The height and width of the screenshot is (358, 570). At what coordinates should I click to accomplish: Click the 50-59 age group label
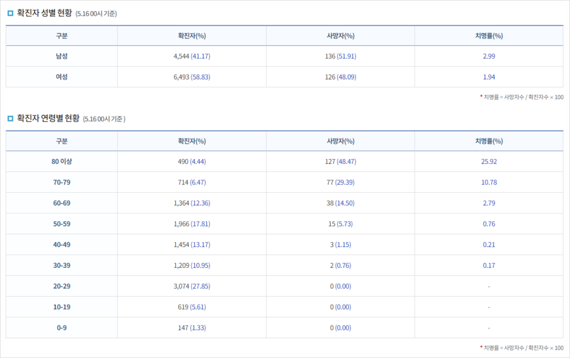click(x=61, y=224)
